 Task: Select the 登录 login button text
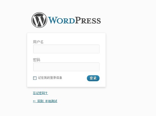[93, 78]
